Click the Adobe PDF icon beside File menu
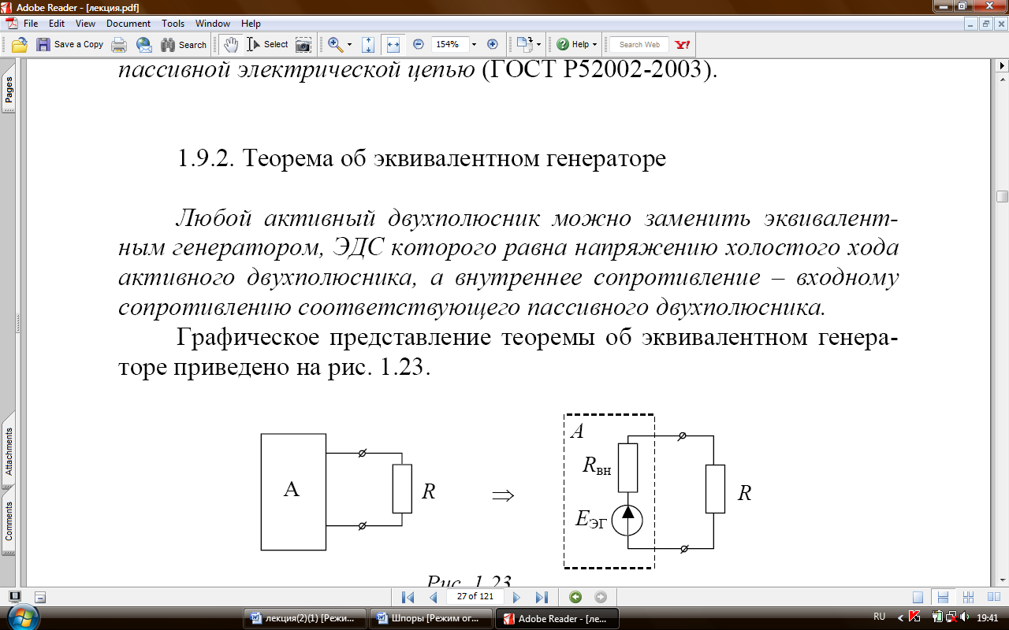The width and height of the screenshot is (1009, 630). tap(11, 24)
